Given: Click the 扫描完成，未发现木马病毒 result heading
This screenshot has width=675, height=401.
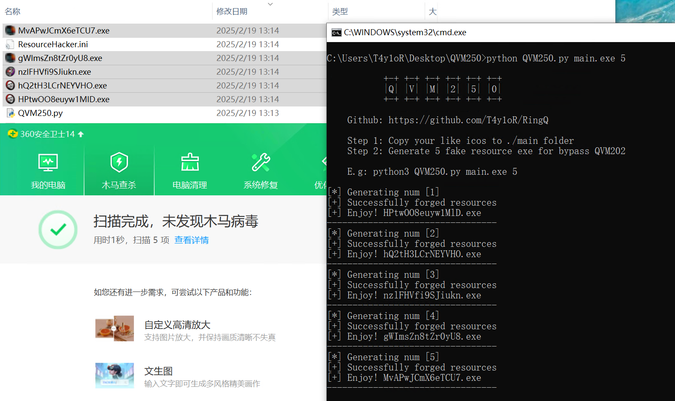Looking at the screenshot, I should [176, 221].
